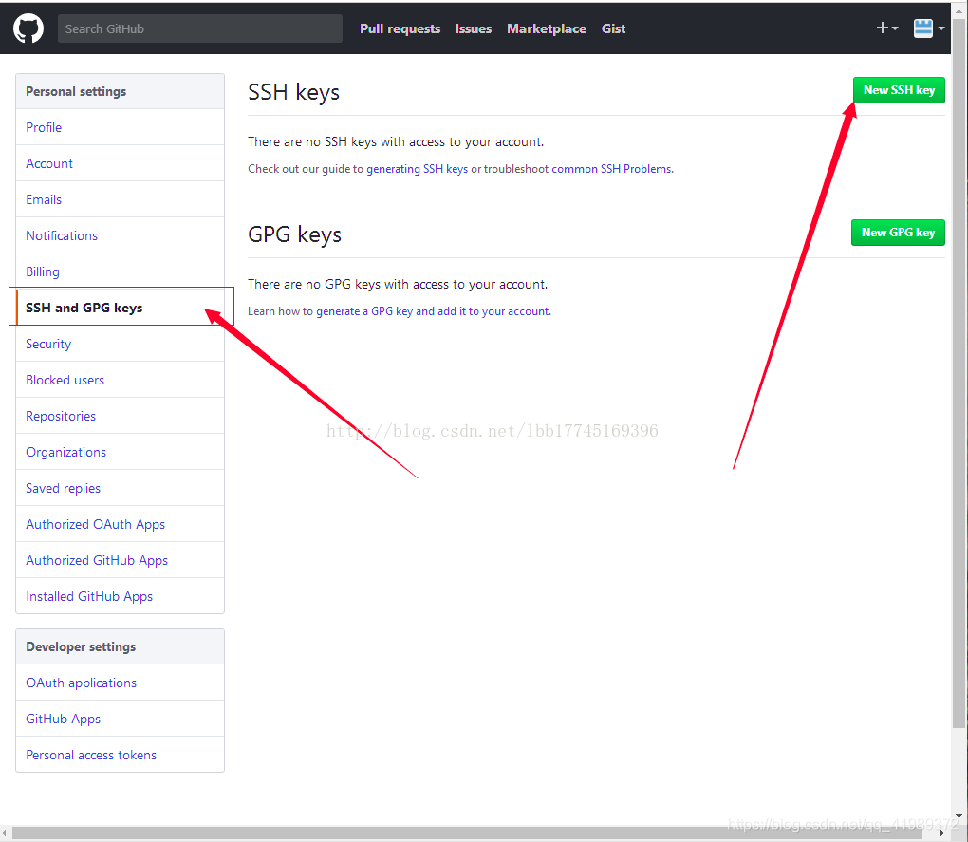Open Personal access tokens
Screen dimensions: 968x842
click(x=120, y=755)
